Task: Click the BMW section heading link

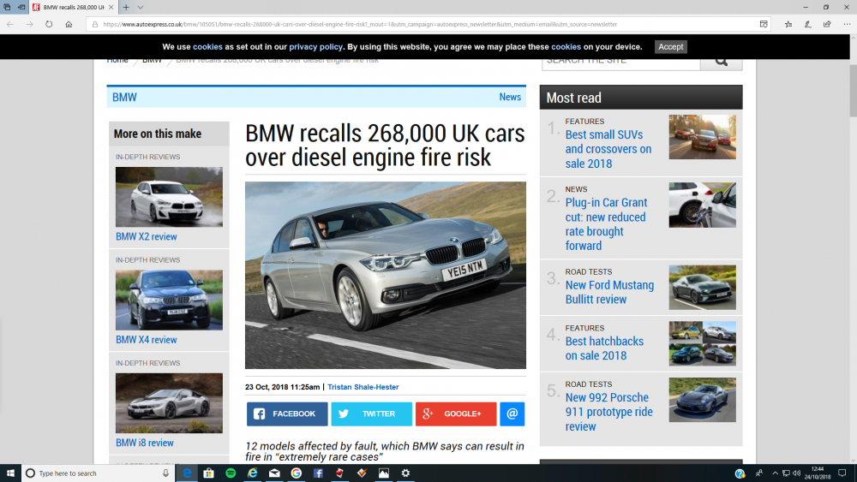Action: 124,97
